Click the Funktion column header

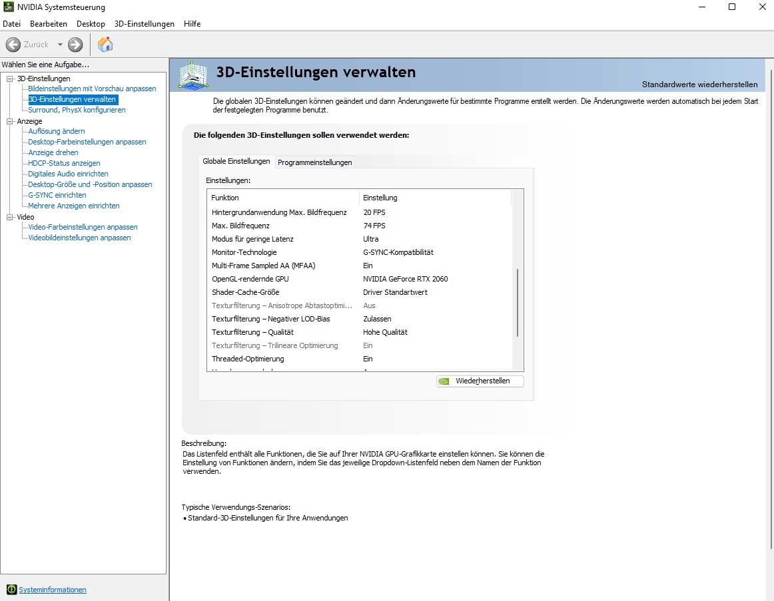tap(283, 198)
